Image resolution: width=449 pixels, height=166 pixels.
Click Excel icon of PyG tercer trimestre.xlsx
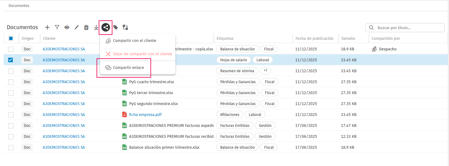[x=124, y=93]
